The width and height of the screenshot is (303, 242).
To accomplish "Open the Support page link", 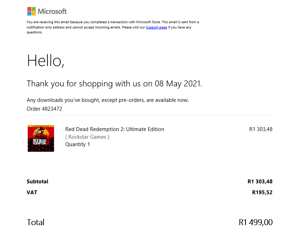I will pyautogui.click(x=156, y=27).
